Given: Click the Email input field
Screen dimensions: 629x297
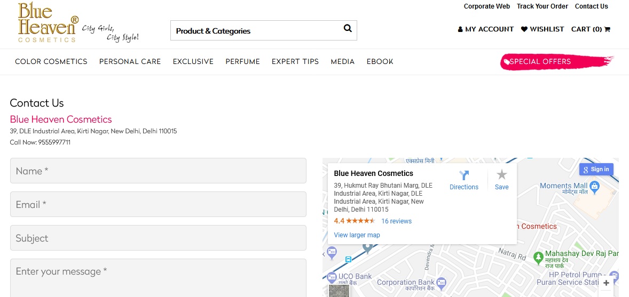Looking at the screenshot, I should point(158,204).
